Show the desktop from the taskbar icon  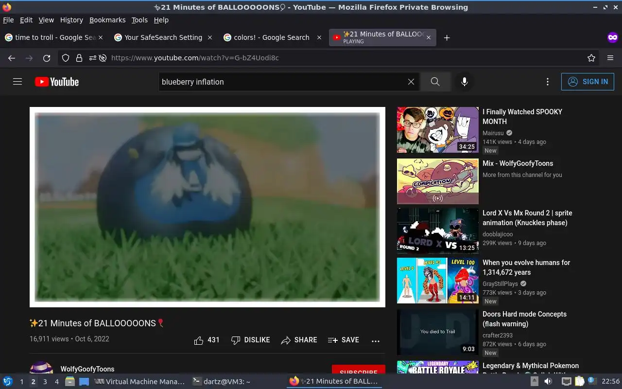point(84,382)
